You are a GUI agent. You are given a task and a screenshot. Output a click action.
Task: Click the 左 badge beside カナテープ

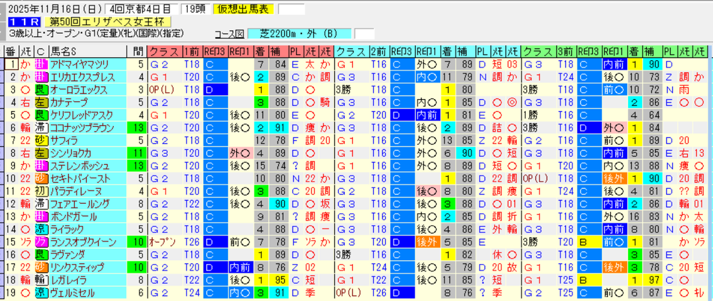coord(41,102)
